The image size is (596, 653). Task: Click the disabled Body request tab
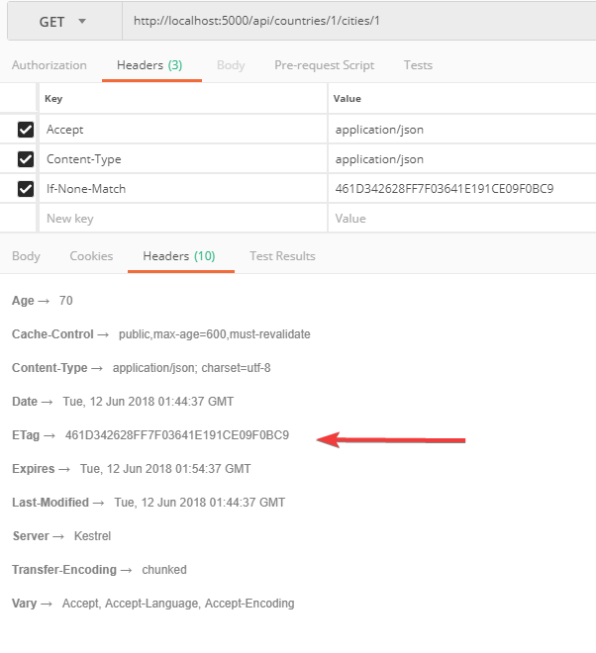tap(231, 65)
